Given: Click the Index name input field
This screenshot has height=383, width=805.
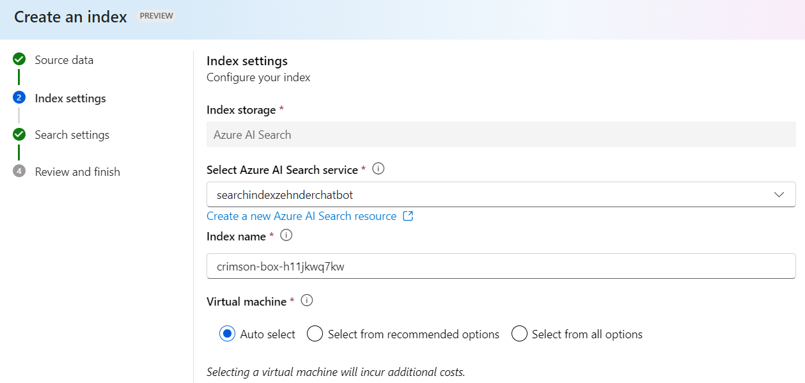Looking at the screenshot, I should pyautogui.click(x=501, y=267).
